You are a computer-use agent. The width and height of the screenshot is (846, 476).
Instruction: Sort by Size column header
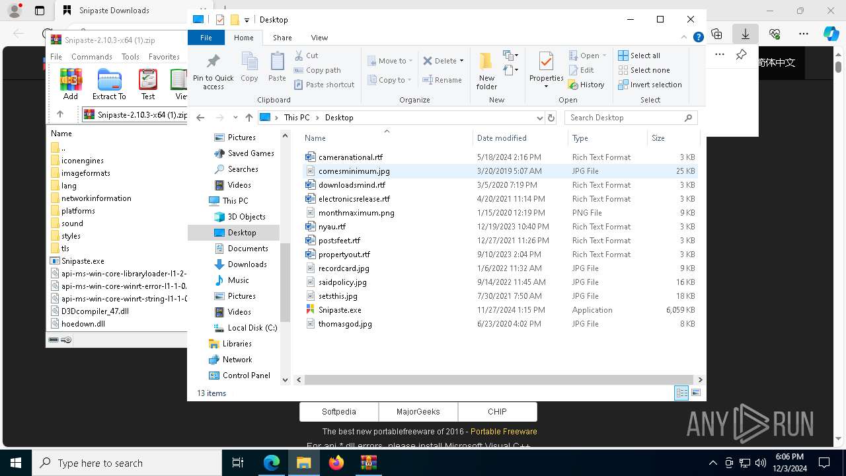673,138
